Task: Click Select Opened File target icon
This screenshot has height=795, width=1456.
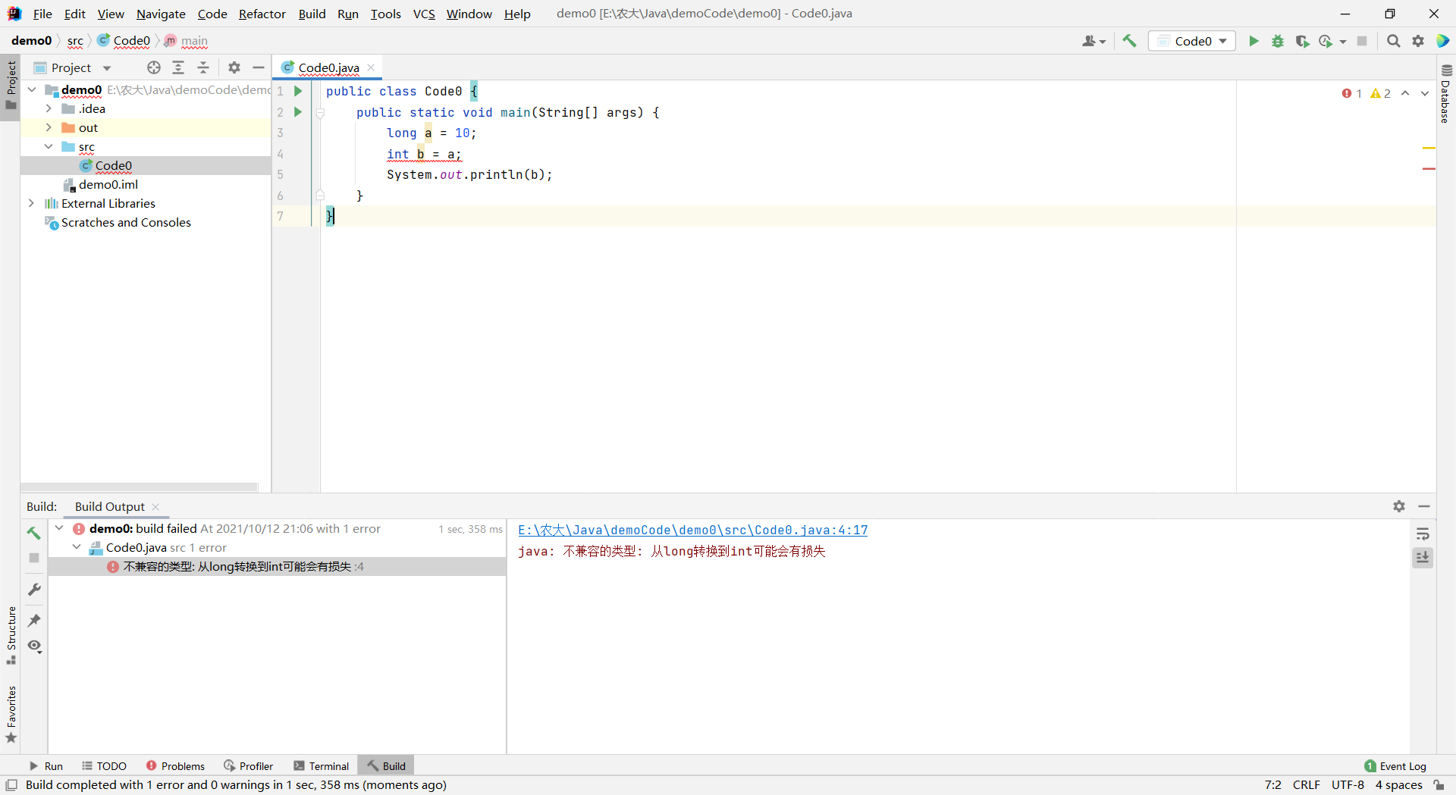Action: pyautogui.click(x=154, y=67)
